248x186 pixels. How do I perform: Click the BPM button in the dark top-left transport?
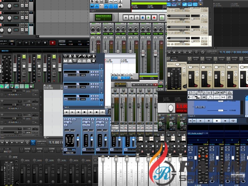click(x=12, y=41)
